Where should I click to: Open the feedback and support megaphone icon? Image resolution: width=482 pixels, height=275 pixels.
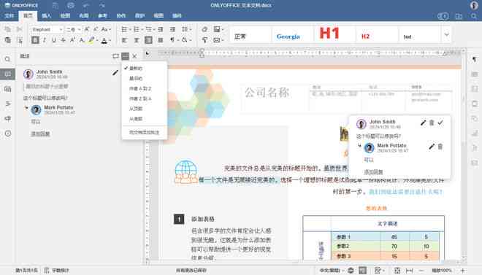point(8,118)
